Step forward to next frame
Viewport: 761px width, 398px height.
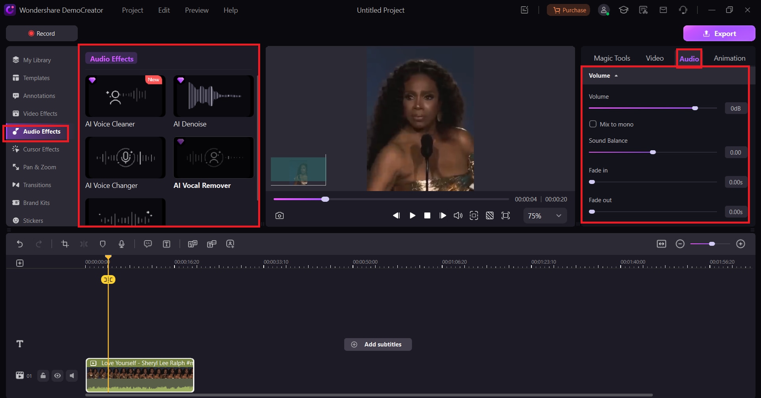click(443, 216)
